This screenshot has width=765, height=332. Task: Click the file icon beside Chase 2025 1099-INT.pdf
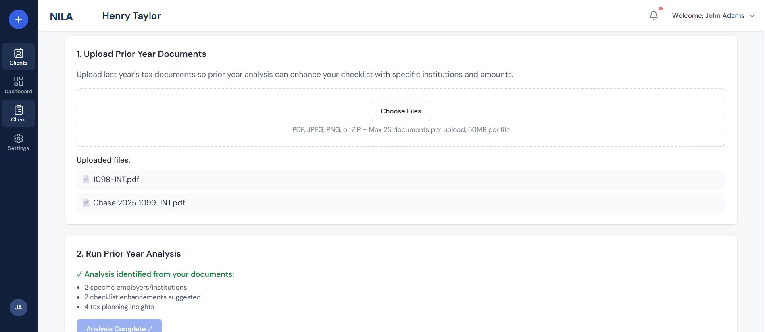(85, 203)
